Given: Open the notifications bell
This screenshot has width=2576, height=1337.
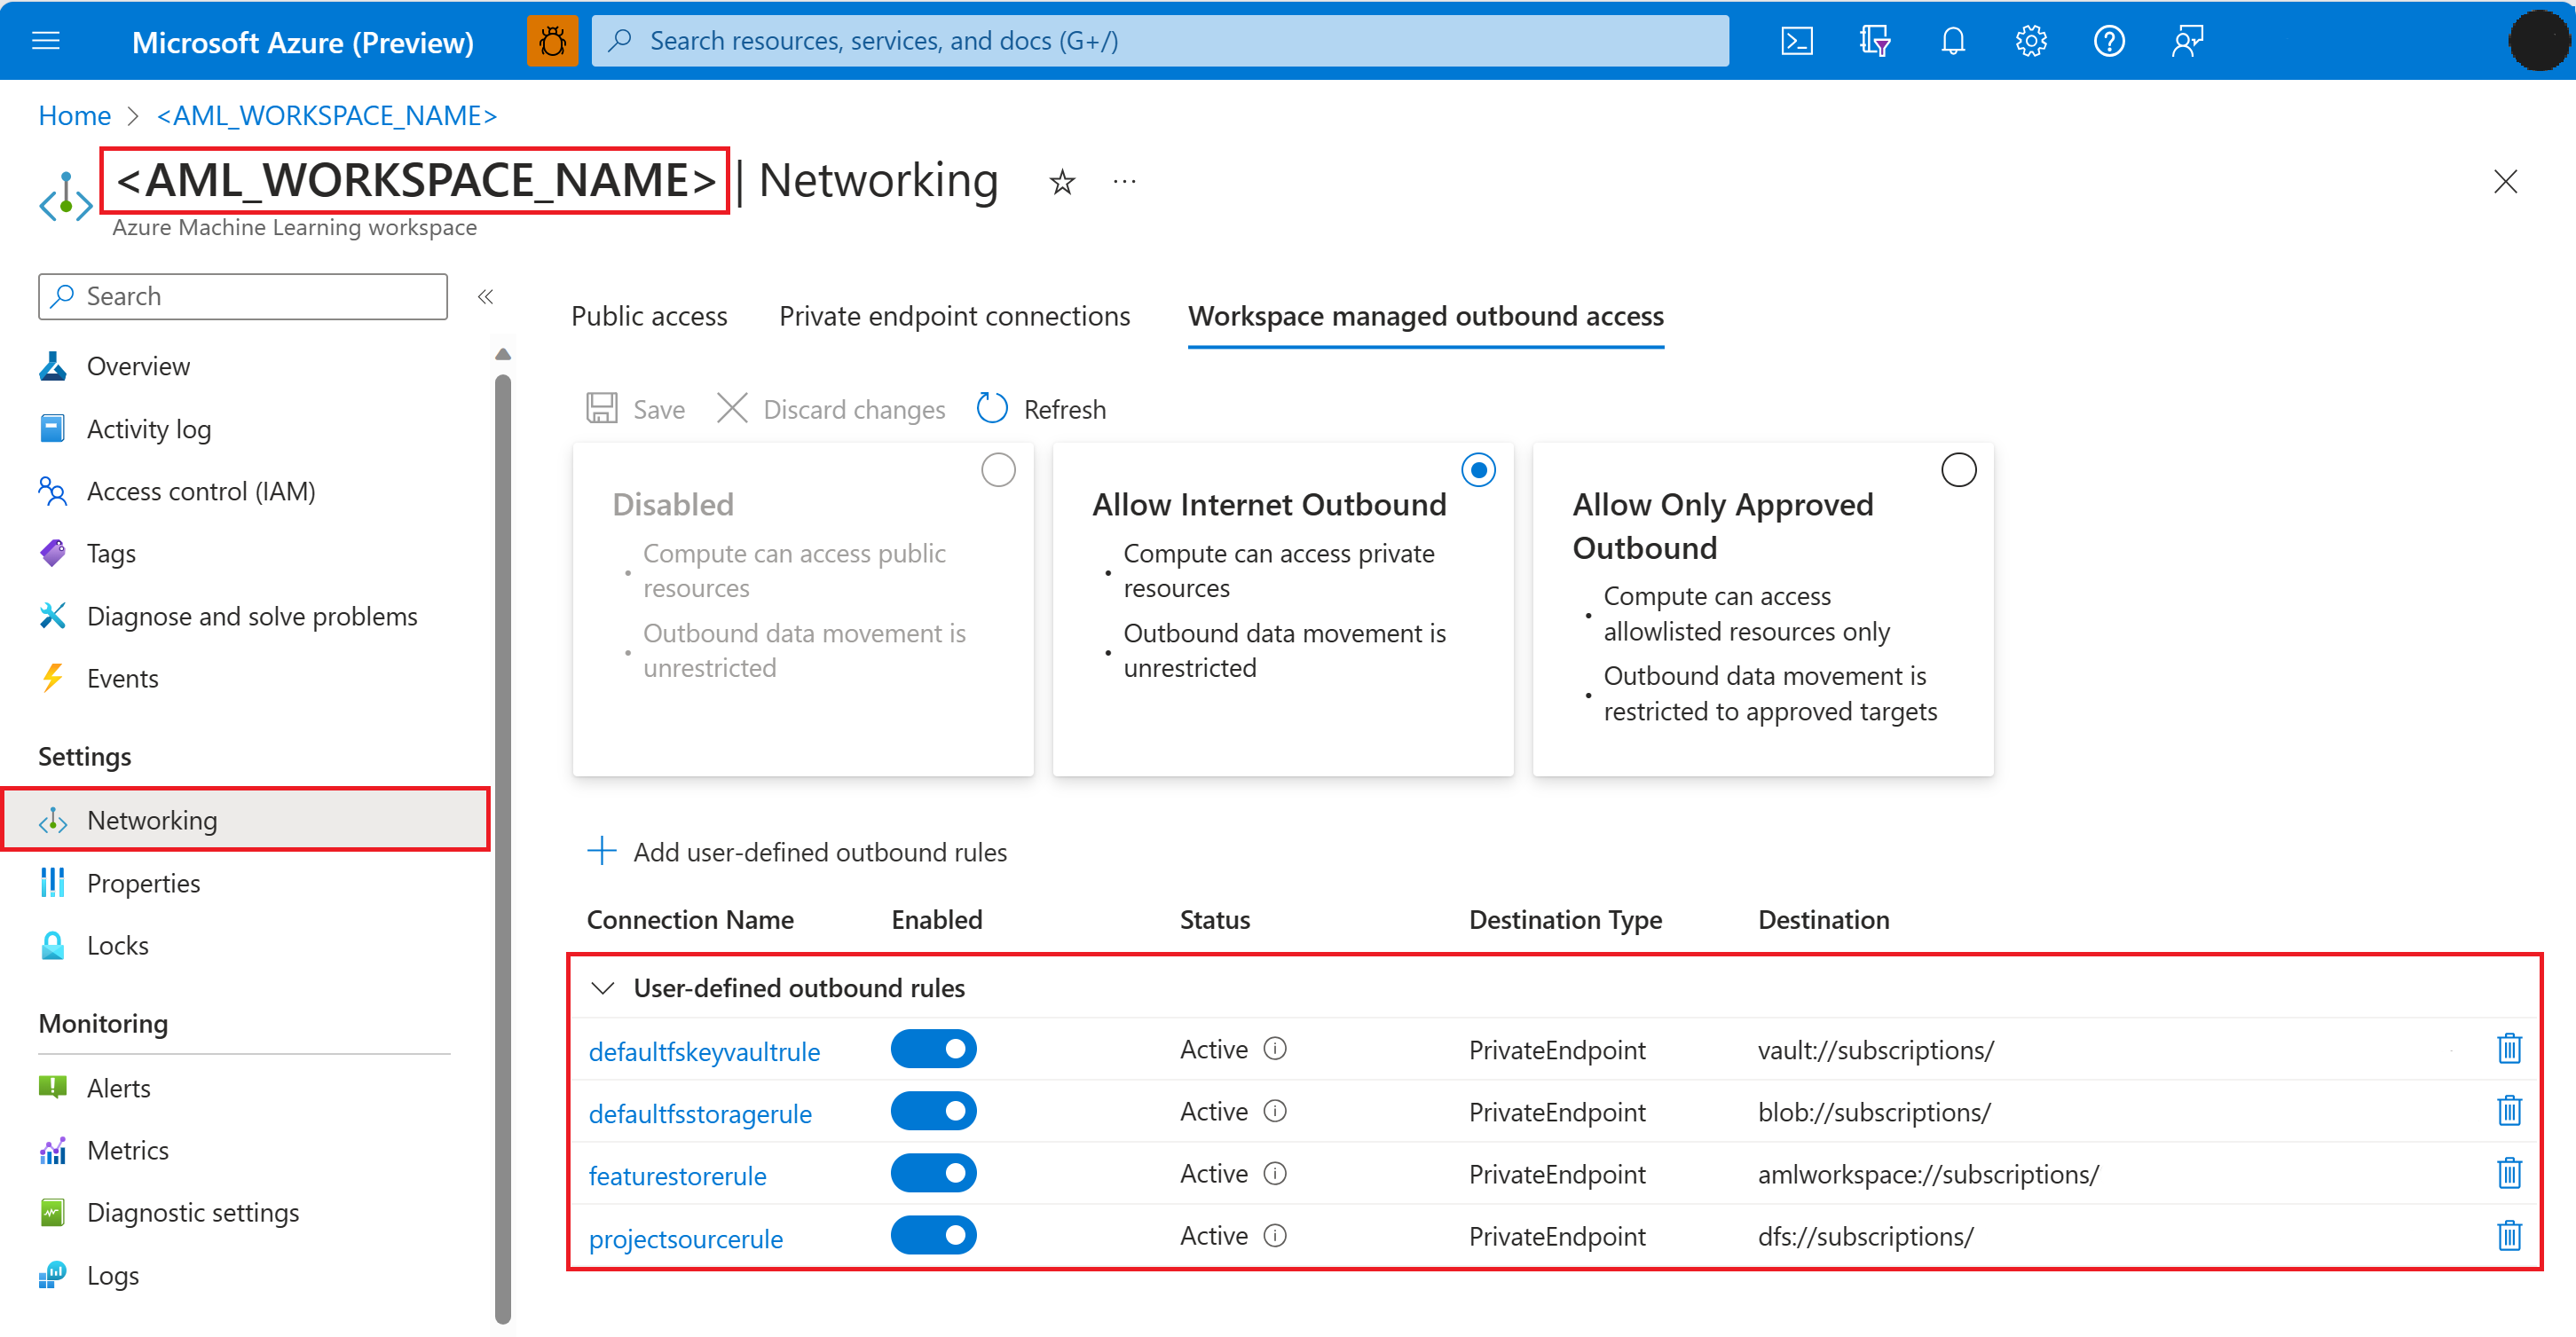Looking at the screenshot, I should [x=1952, y=41].
